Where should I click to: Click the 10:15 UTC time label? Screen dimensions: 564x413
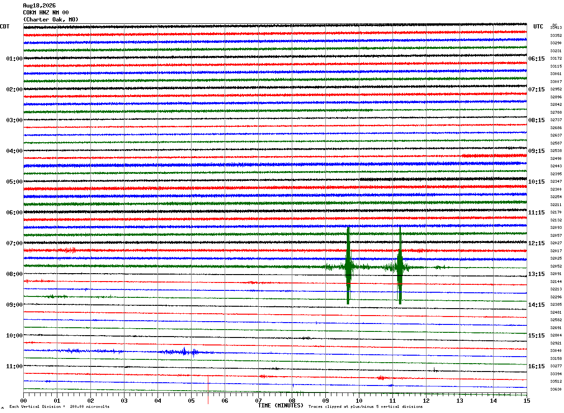pyautogui.click(x=536, y=182)
